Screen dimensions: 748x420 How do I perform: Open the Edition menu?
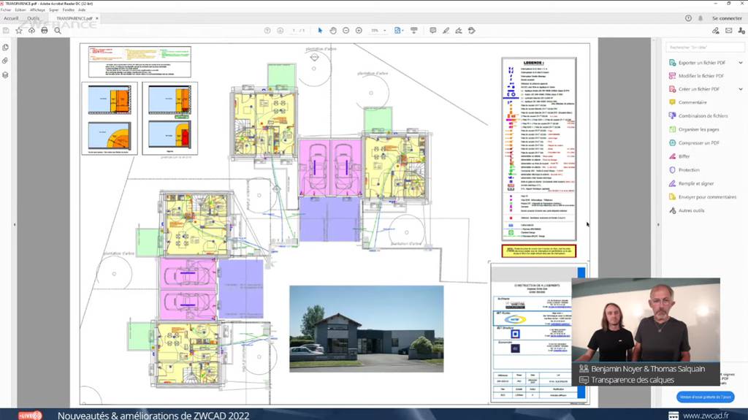(20, 9)
